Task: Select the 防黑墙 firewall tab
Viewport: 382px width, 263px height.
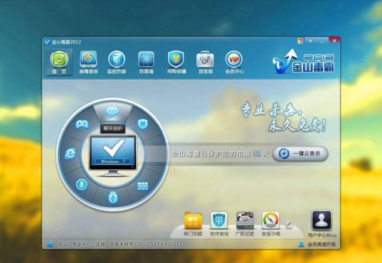Action: (146, 62)
